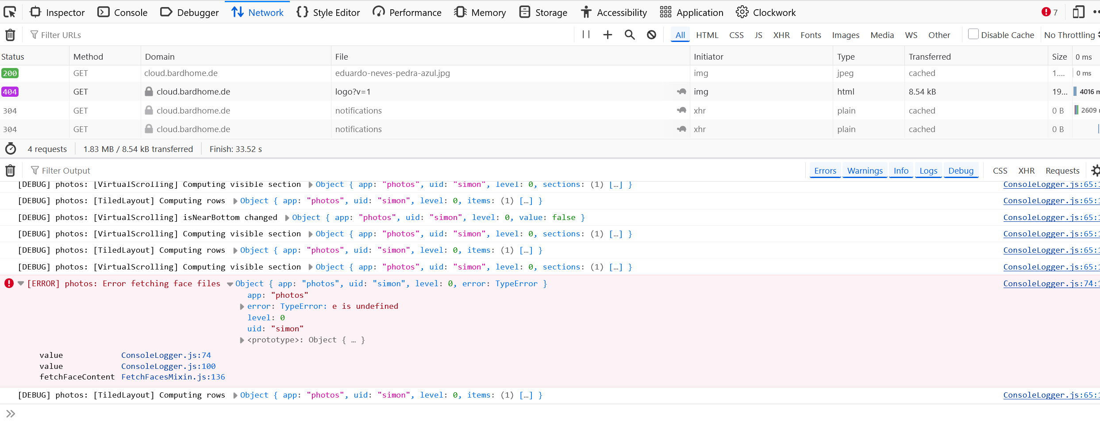Open the Storage tab
The width and height of the screenshot is (1100, 421).
(x=543, y=12)
